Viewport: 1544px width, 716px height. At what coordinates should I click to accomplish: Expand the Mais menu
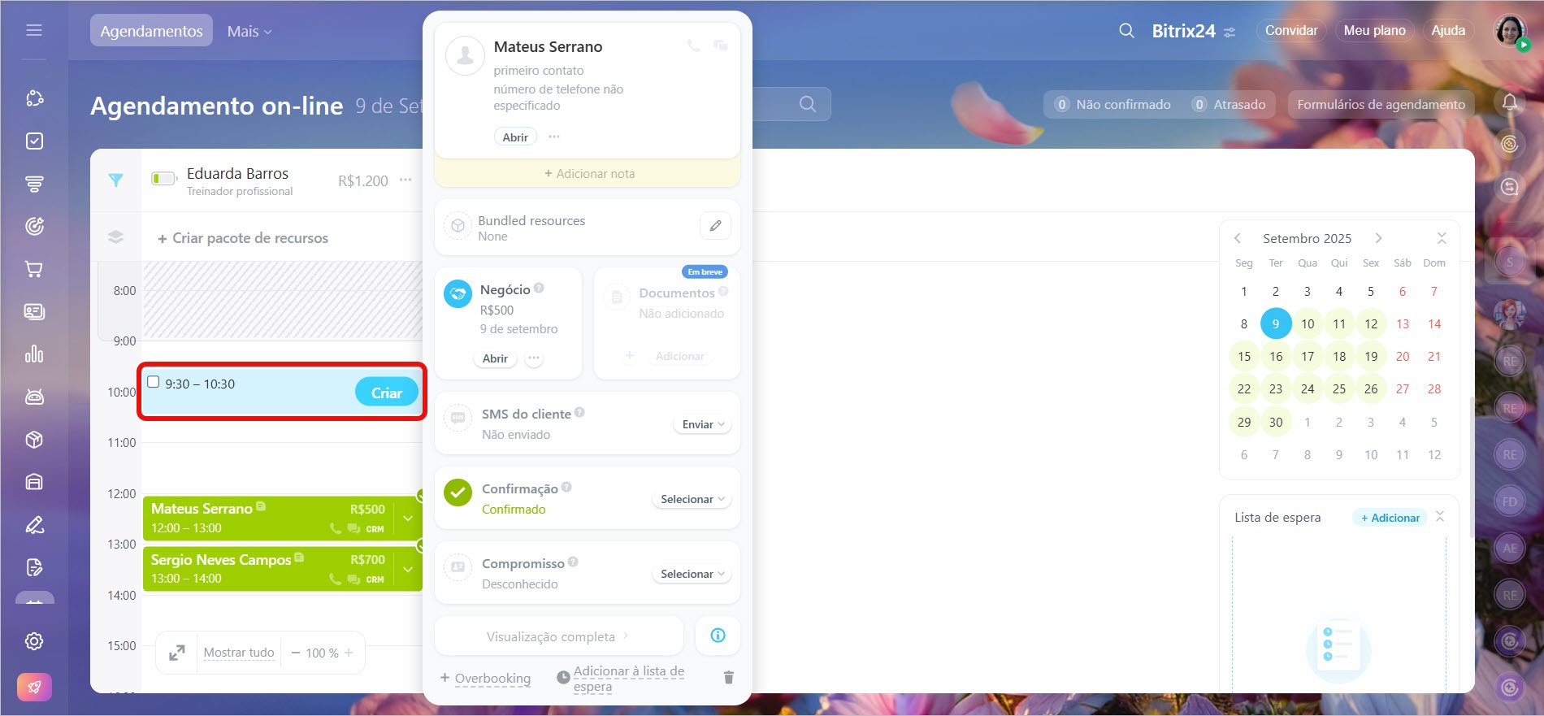pyautogui.click(x=249, y=31)
